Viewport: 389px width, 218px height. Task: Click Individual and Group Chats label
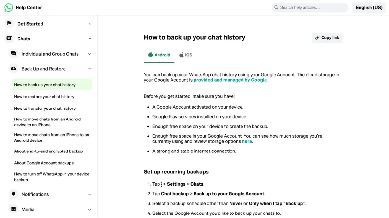click(x=50, y=54)
